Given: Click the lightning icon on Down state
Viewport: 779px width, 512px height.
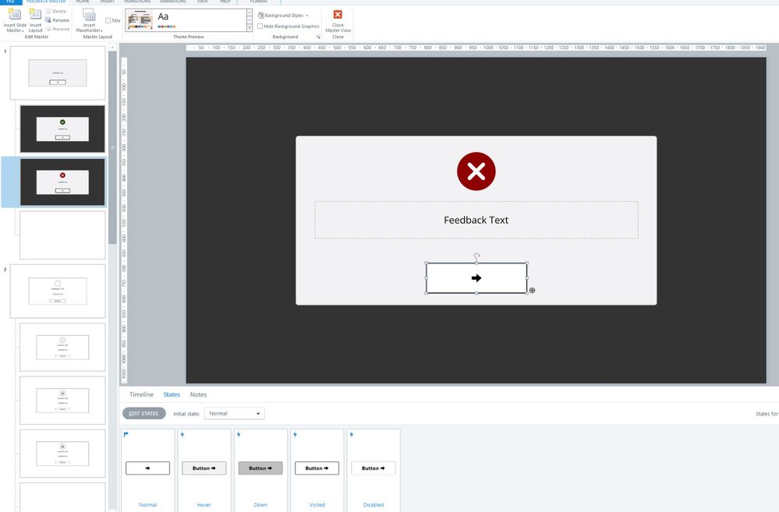Looking at the screenshot, I should coord(239,435).
